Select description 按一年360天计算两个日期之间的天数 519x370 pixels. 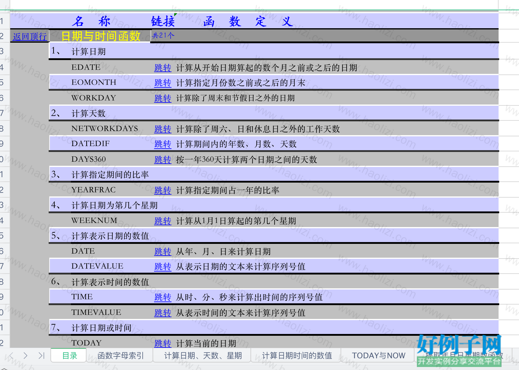(x=247, y=159)
